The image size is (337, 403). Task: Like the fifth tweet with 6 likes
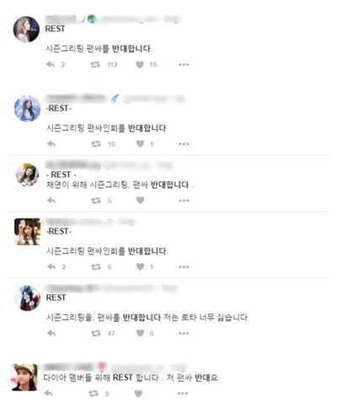pyautogui.click(x=140, y=333)
